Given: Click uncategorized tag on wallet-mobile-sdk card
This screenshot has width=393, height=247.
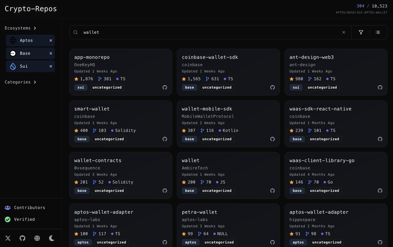Looking at the screenshot, I should pyautogui.click(x=217, y=139).
